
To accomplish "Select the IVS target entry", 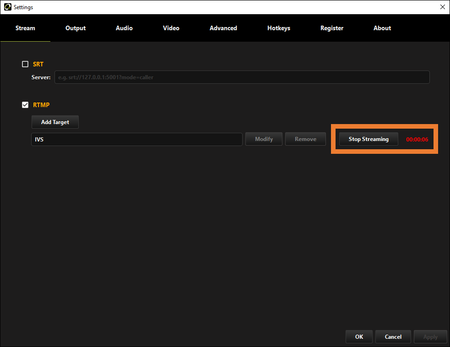I will pyautogui.click(x=136, y=139).
